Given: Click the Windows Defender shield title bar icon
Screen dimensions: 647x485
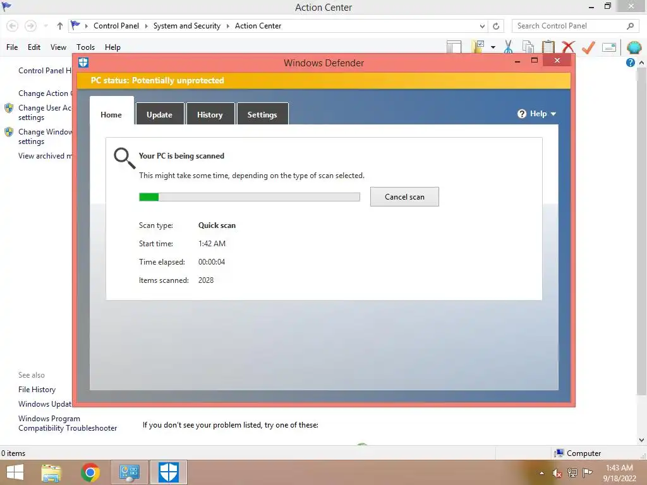Looking at the screenshot, I should 83,63.
